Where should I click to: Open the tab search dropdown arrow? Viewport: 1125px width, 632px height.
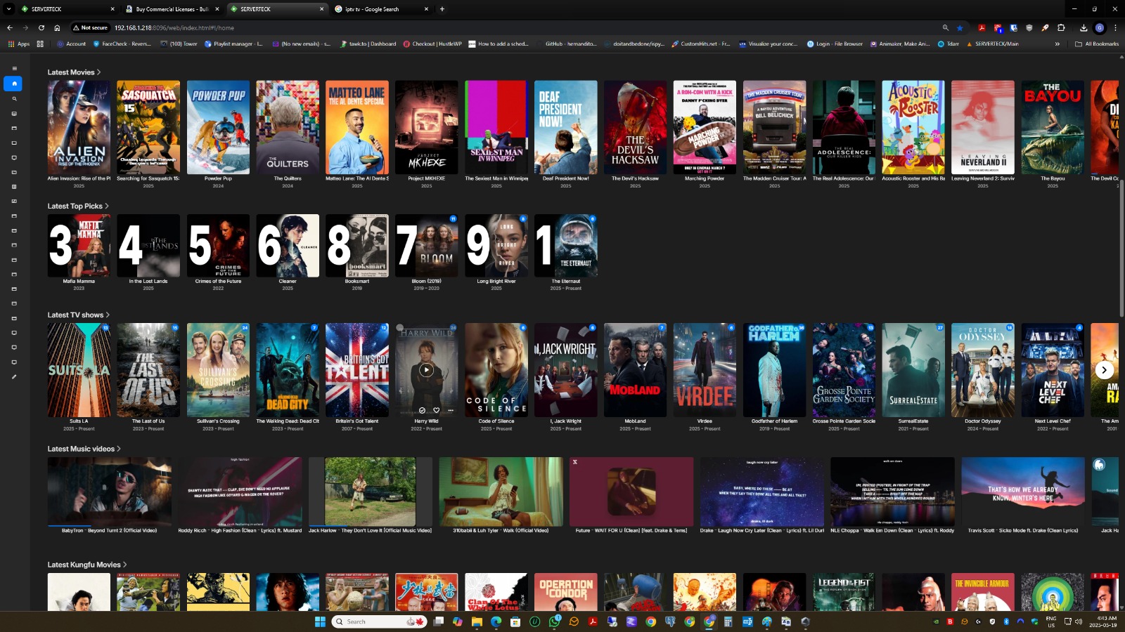[9, 9]
